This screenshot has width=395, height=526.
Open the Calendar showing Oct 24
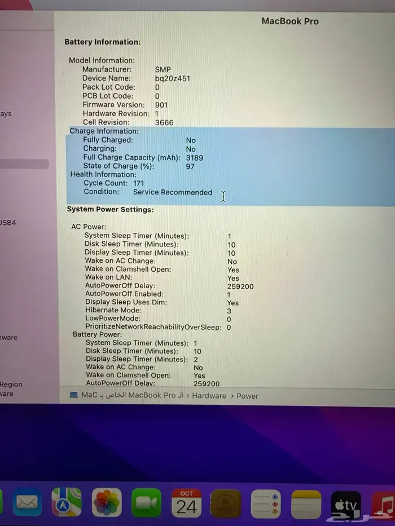187,503
